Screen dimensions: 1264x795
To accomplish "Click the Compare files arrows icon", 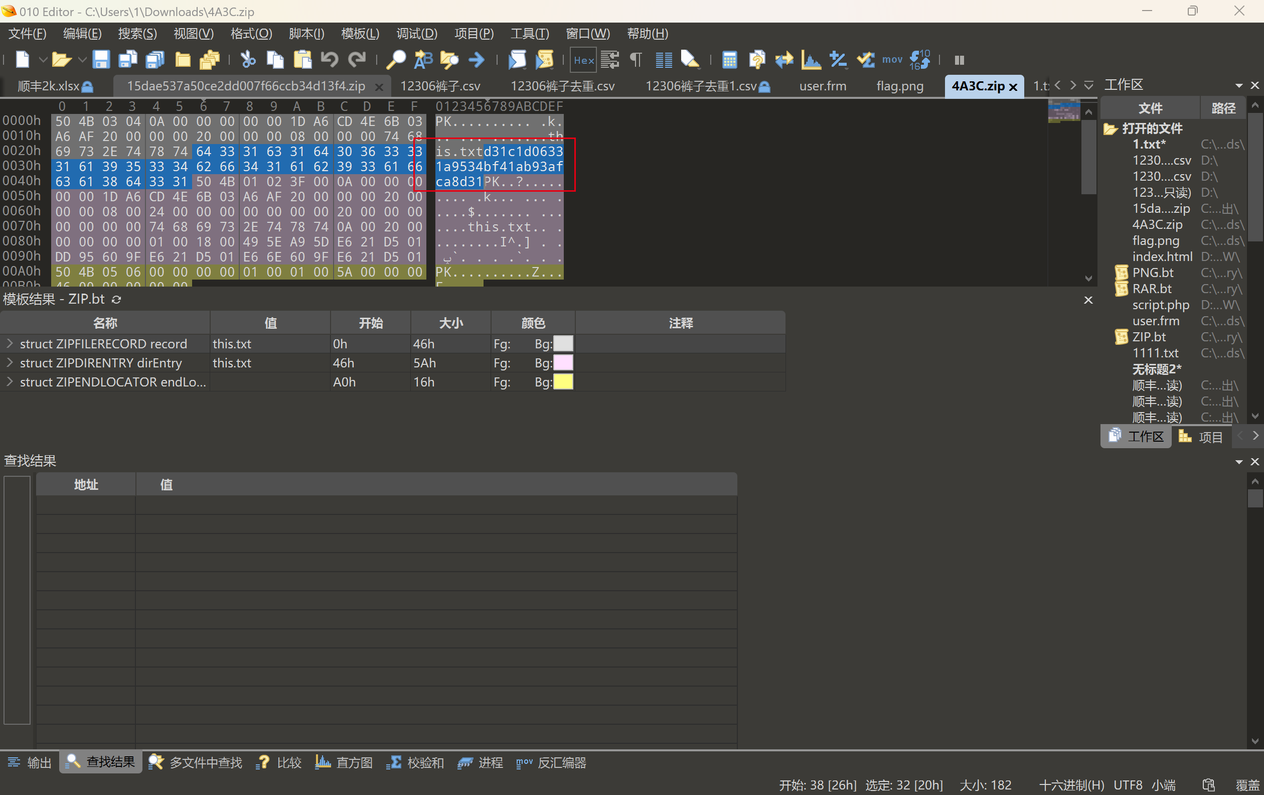I will [x=783, y=59].
